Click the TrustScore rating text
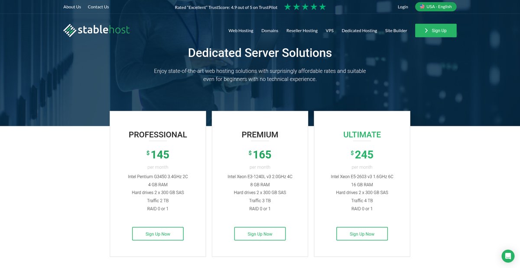520x268 pixels. click(226, 7)
